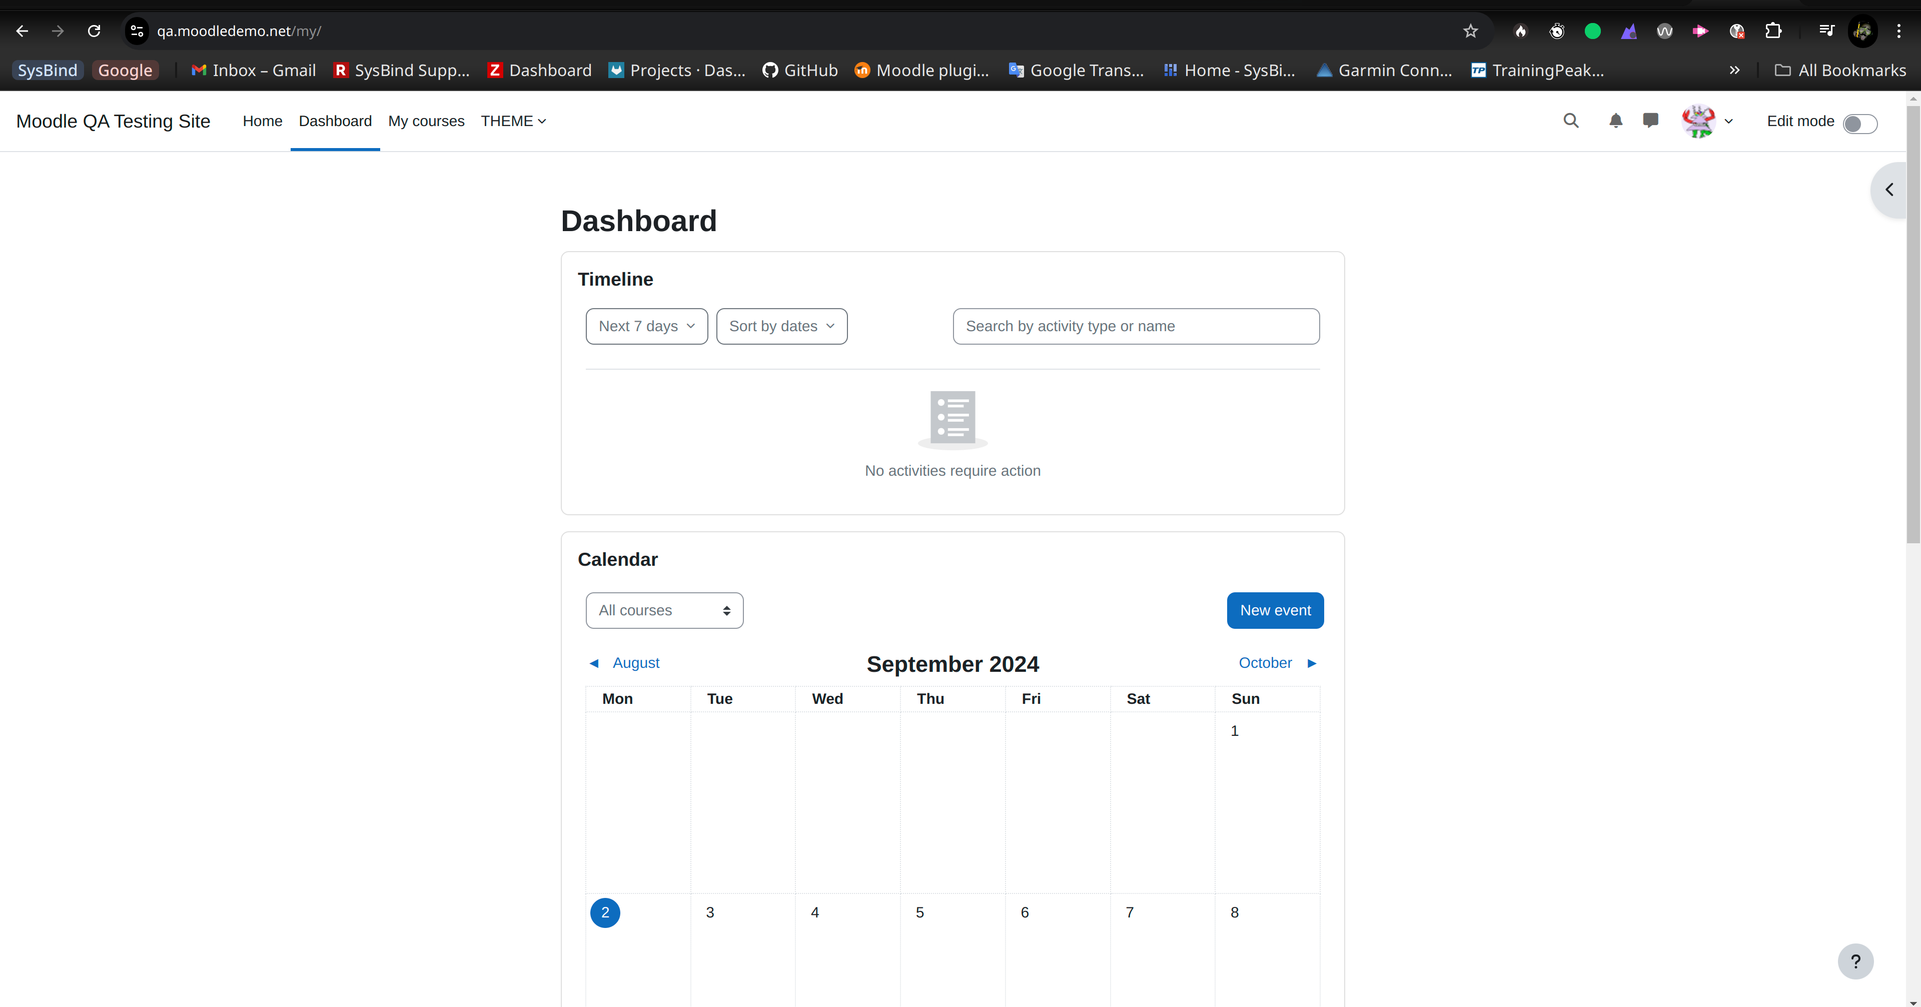Open the All Bookmarks folder
Image resolution: width=1921 pixels, height=1007 pixels.
[x=1840, y=70]
